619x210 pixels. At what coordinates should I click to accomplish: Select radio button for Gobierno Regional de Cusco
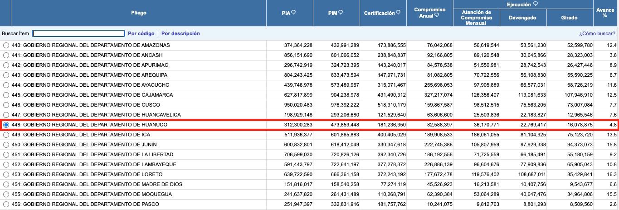(6, 105)
